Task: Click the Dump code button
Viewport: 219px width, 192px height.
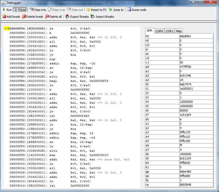Action: (x=136, y=10)
